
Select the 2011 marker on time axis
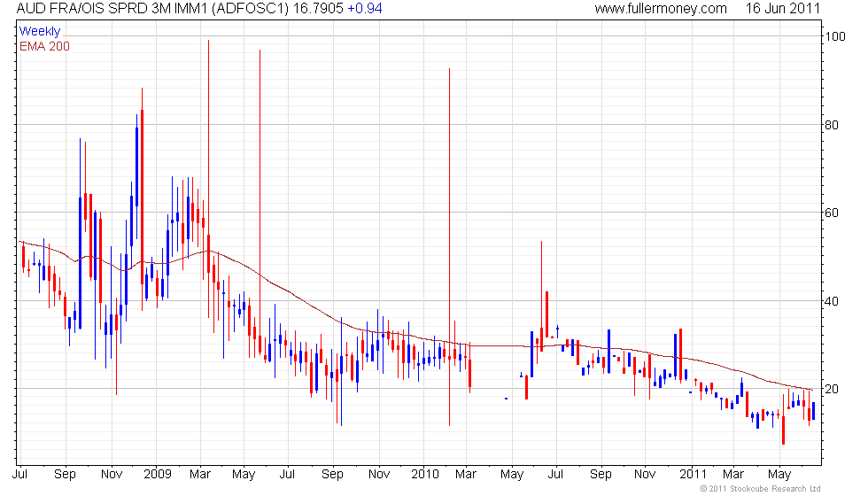click(x=694, y=474)
